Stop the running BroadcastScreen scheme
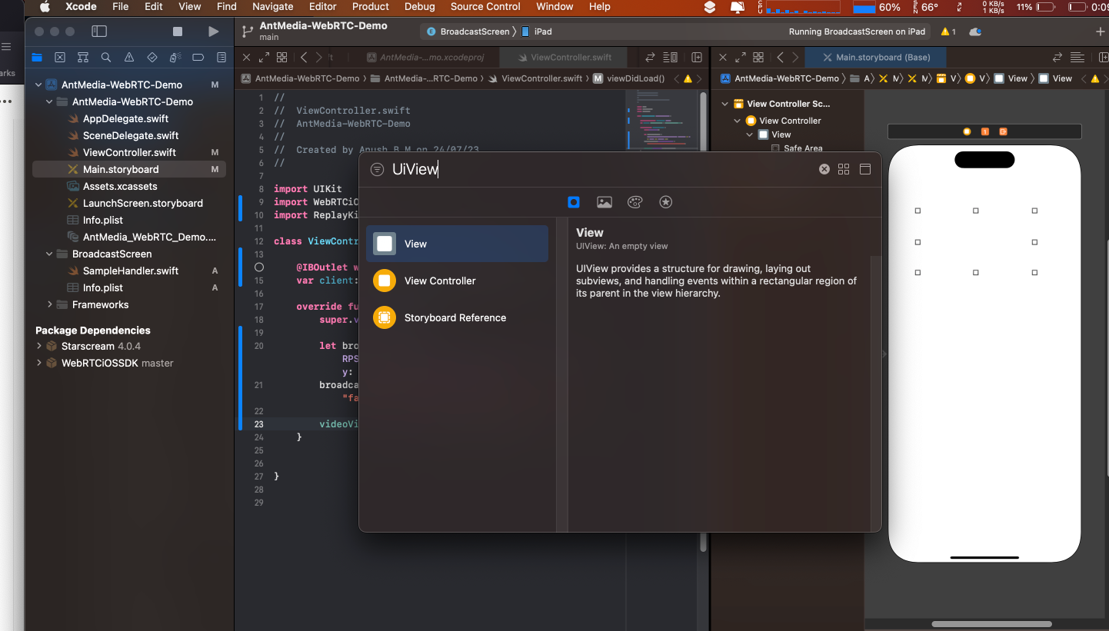Screen dimensions: 1109x631 click(178, 32)
